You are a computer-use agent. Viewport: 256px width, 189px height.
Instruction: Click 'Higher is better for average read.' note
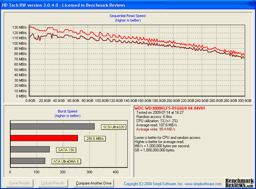pyautogui.click(x=159, y=142)
